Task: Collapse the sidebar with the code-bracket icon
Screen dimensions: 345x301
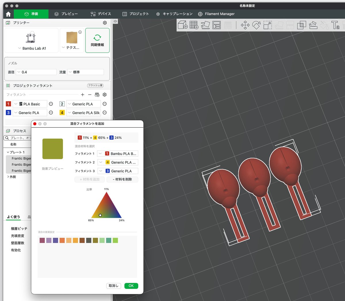Action: [115, 21]
